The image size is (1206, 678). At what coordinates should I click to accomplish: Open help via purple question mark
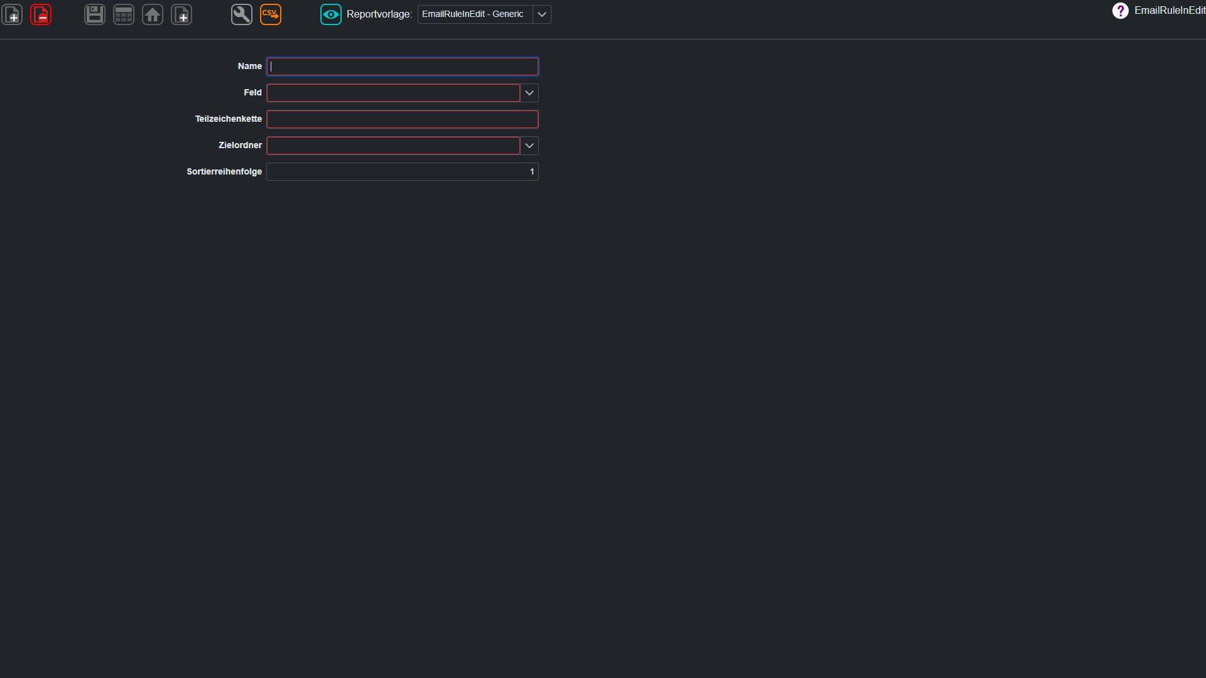pos(1121,11)
